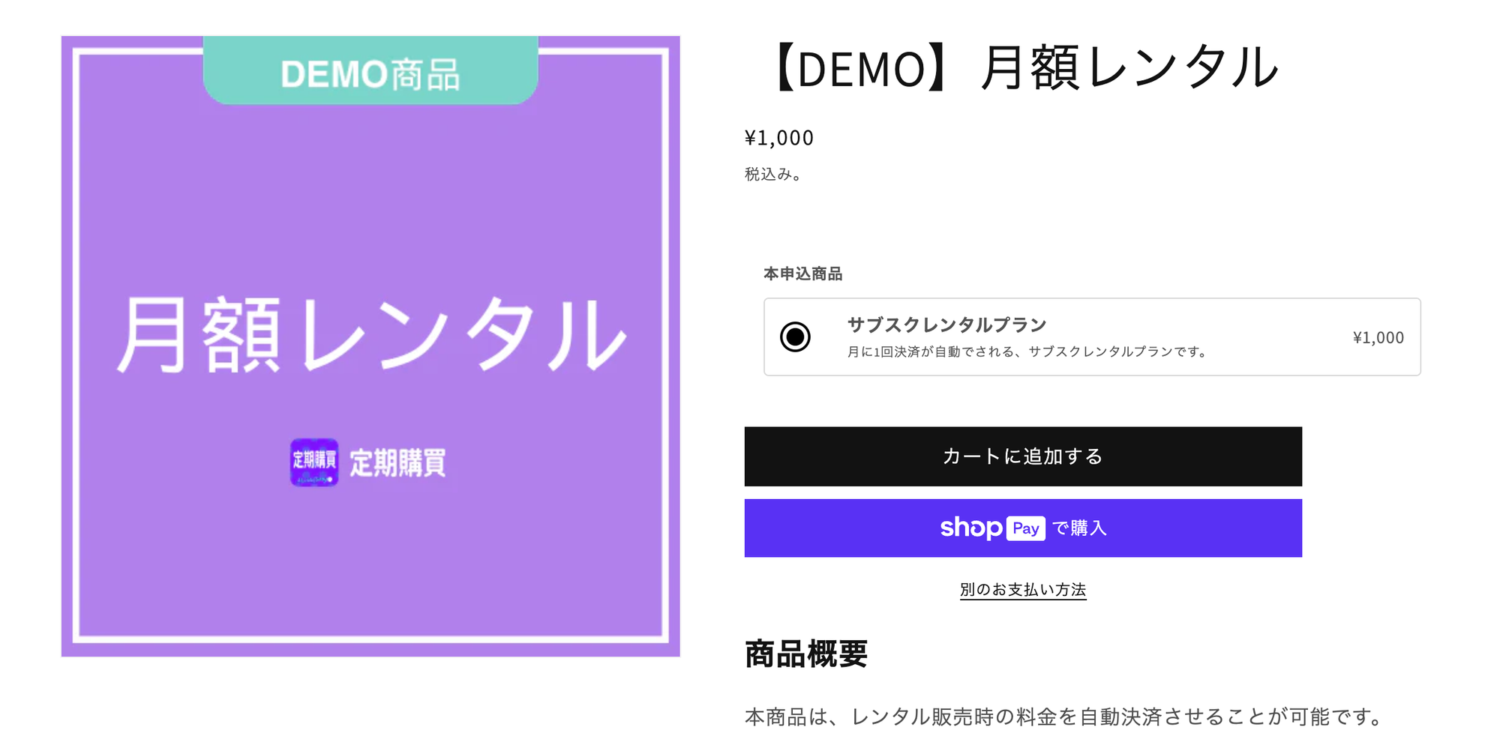Click the ¥1,000 price under the title
Screen dimensions: 1500x751
pyautogui.click(x=778, y=138)
